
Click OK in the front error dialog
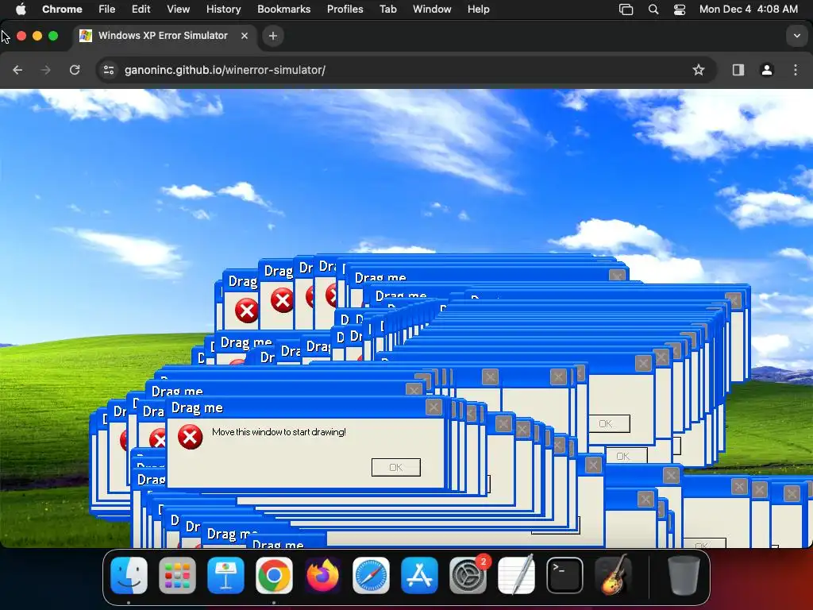pyautogui.click(x=396, y=467)
